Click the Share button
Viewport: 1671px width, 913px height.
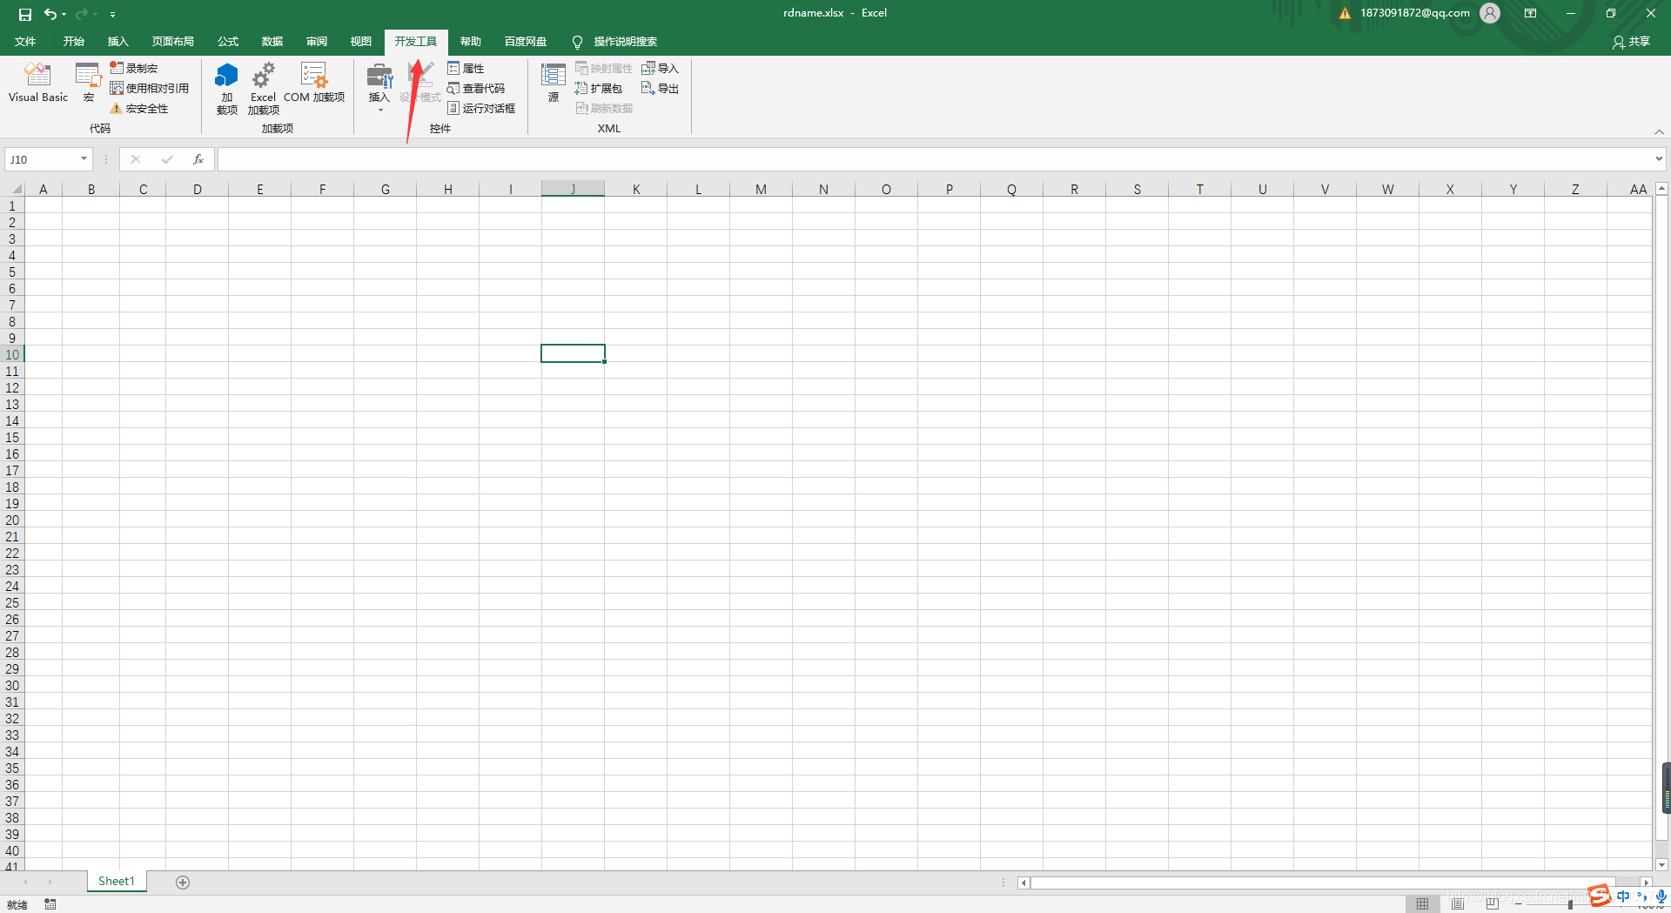point(1631,42)
